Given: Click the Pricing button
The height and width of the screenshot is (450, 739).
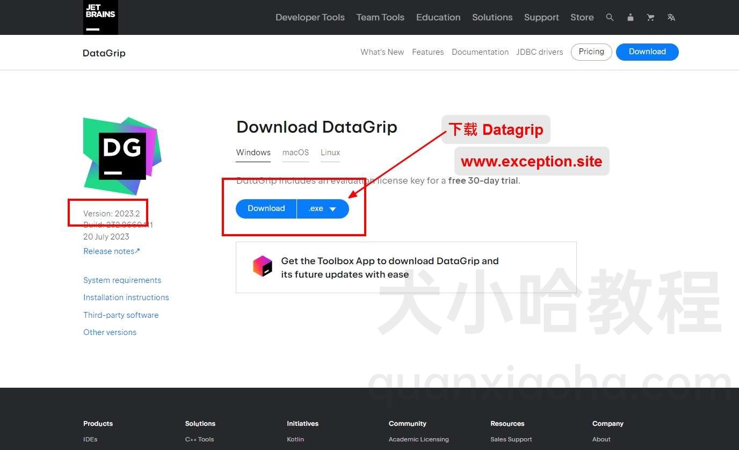Looking at the screenshot, I should (591, 52).
